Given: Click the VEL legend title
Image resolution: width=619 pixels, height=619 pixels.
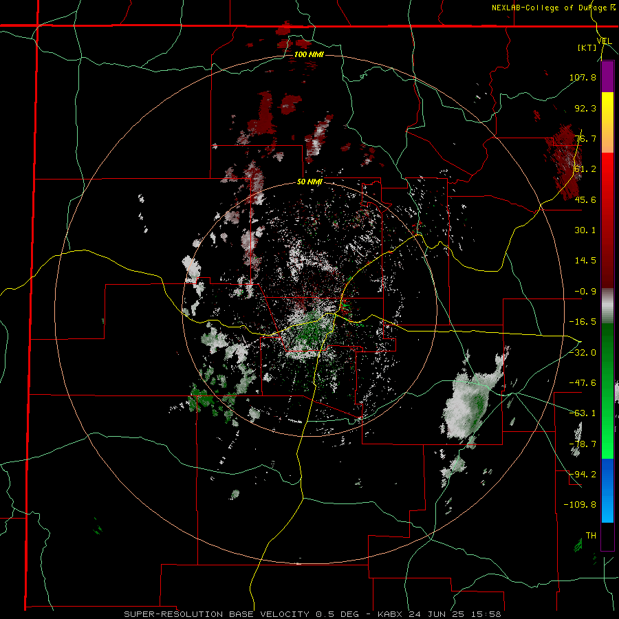Looking at the screenshot, I should (604, 41).
